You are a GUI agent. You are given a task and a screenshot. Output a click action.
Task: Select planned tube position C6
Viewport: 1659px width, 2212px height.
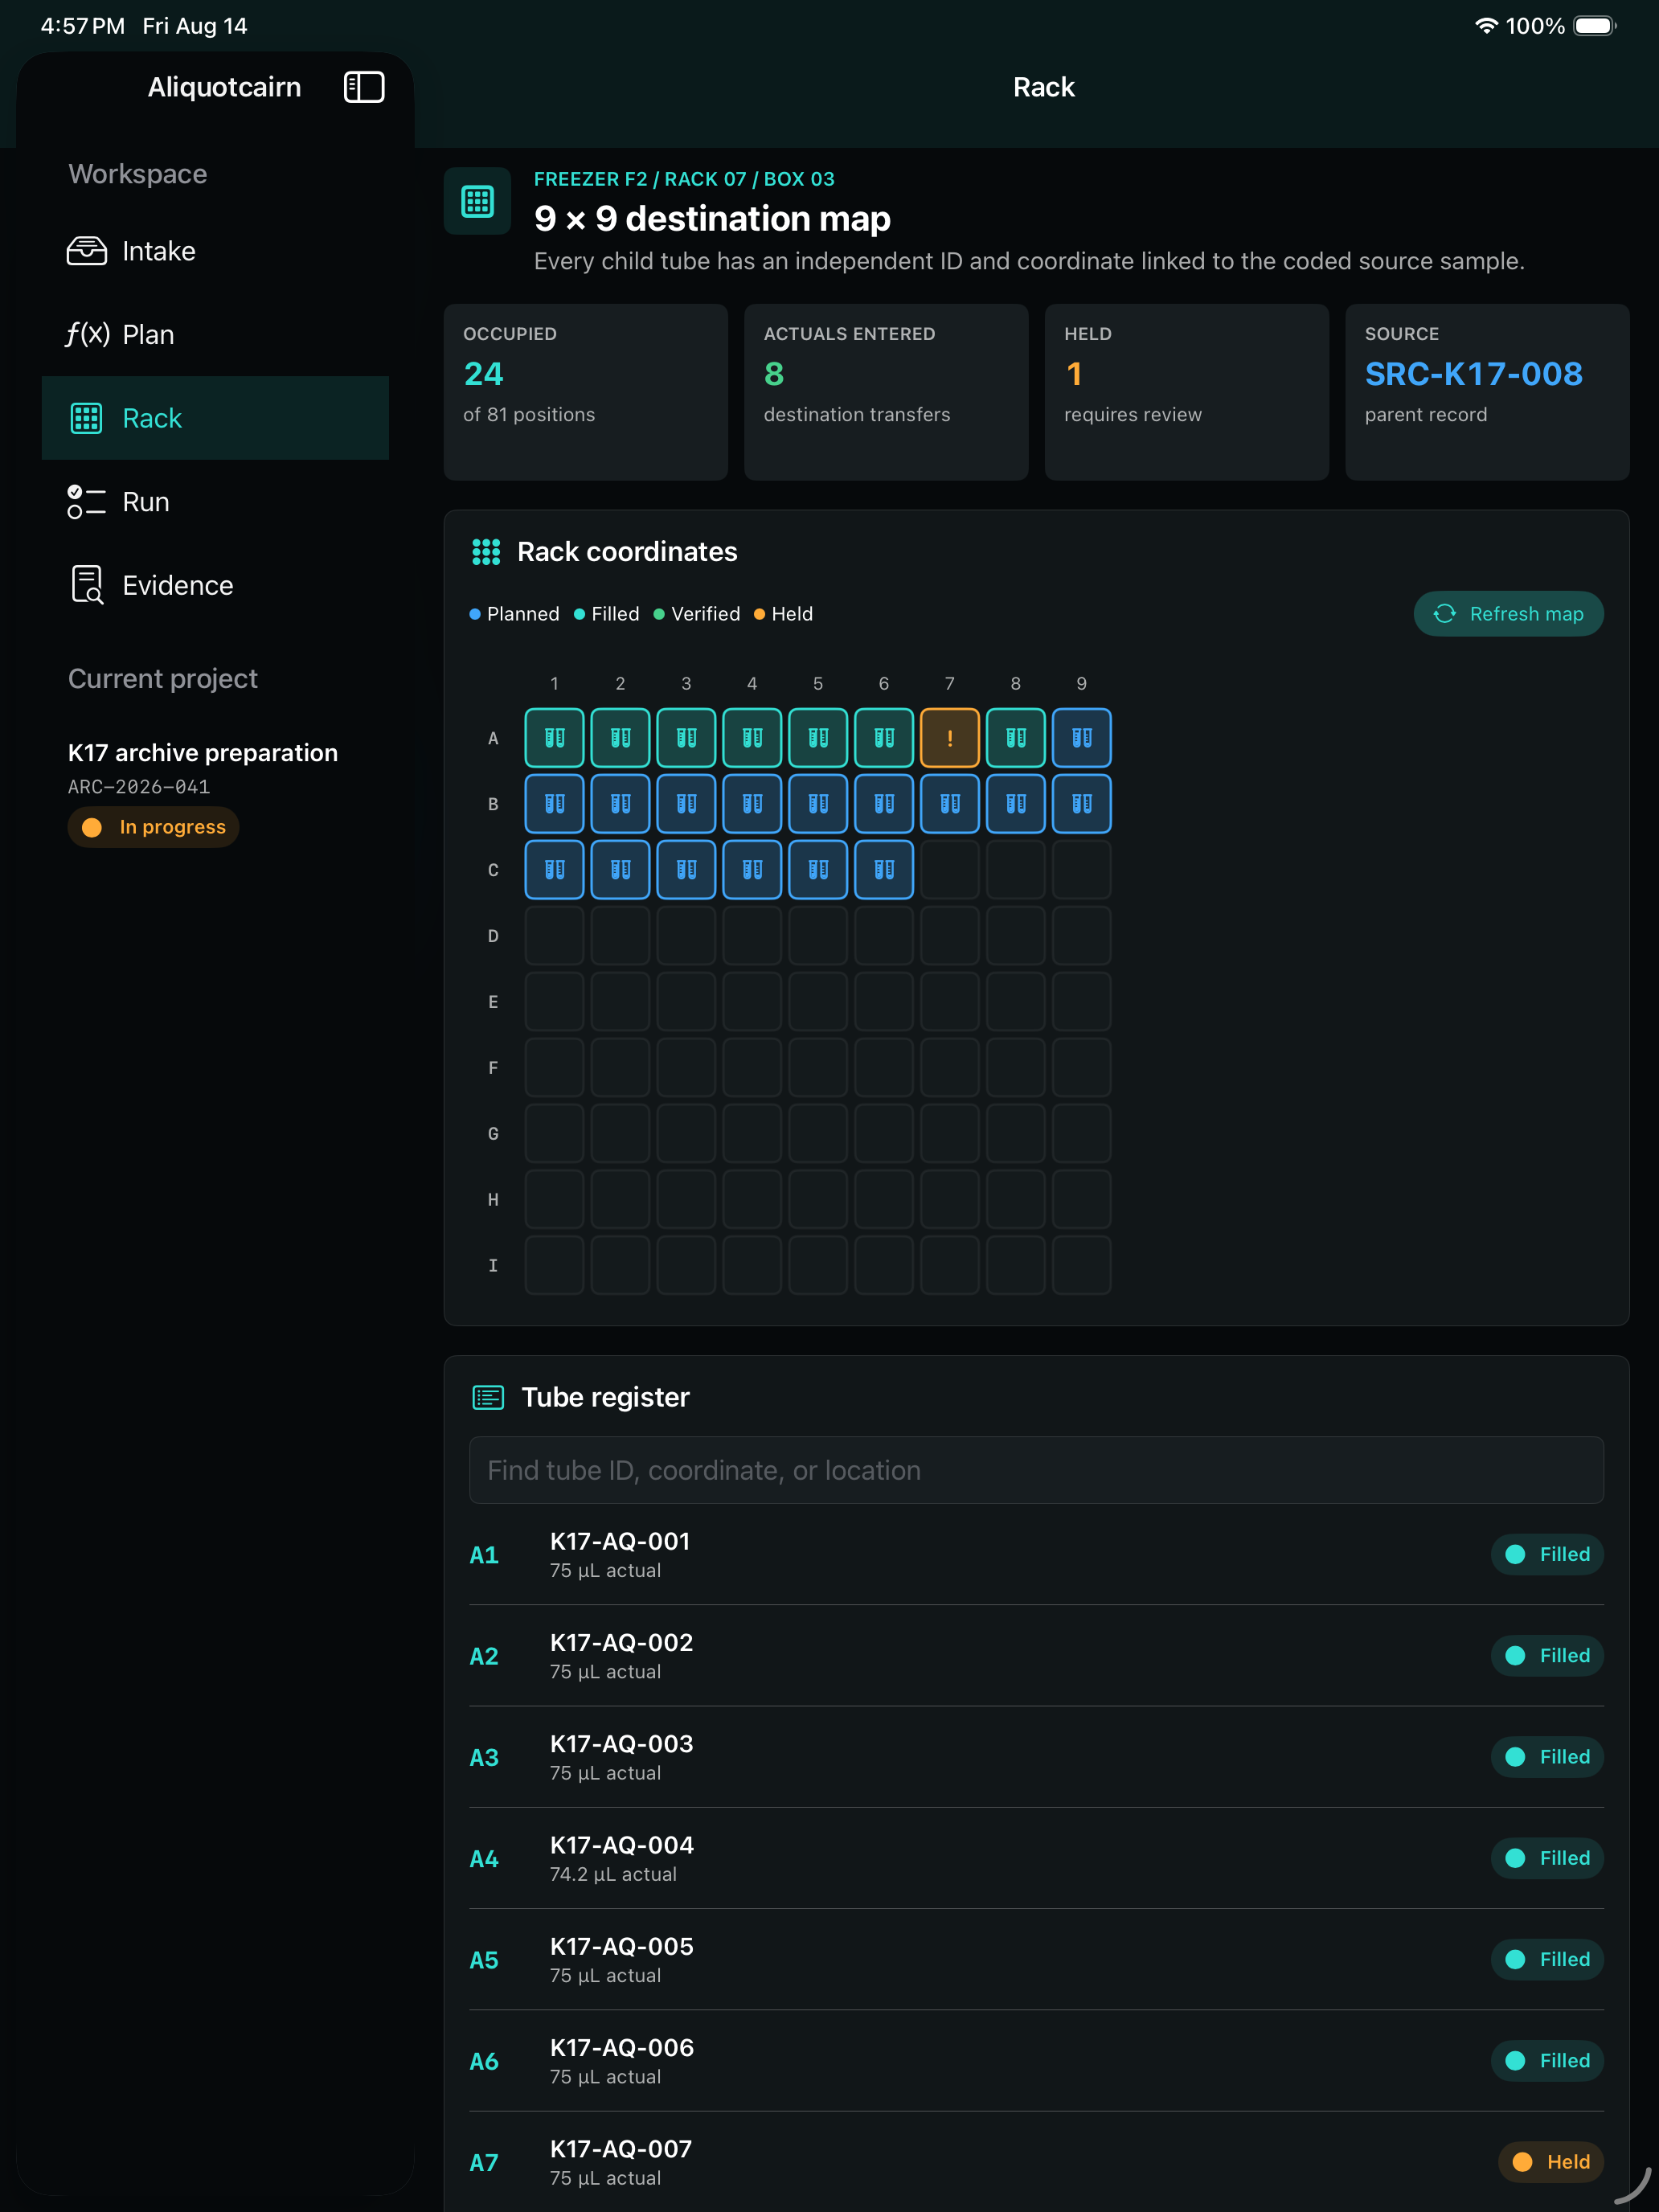point(884,870)
